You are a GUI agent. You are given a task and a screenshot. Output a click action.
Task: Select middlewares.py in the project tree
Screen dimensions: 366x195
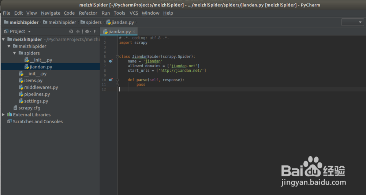(41, 87)
